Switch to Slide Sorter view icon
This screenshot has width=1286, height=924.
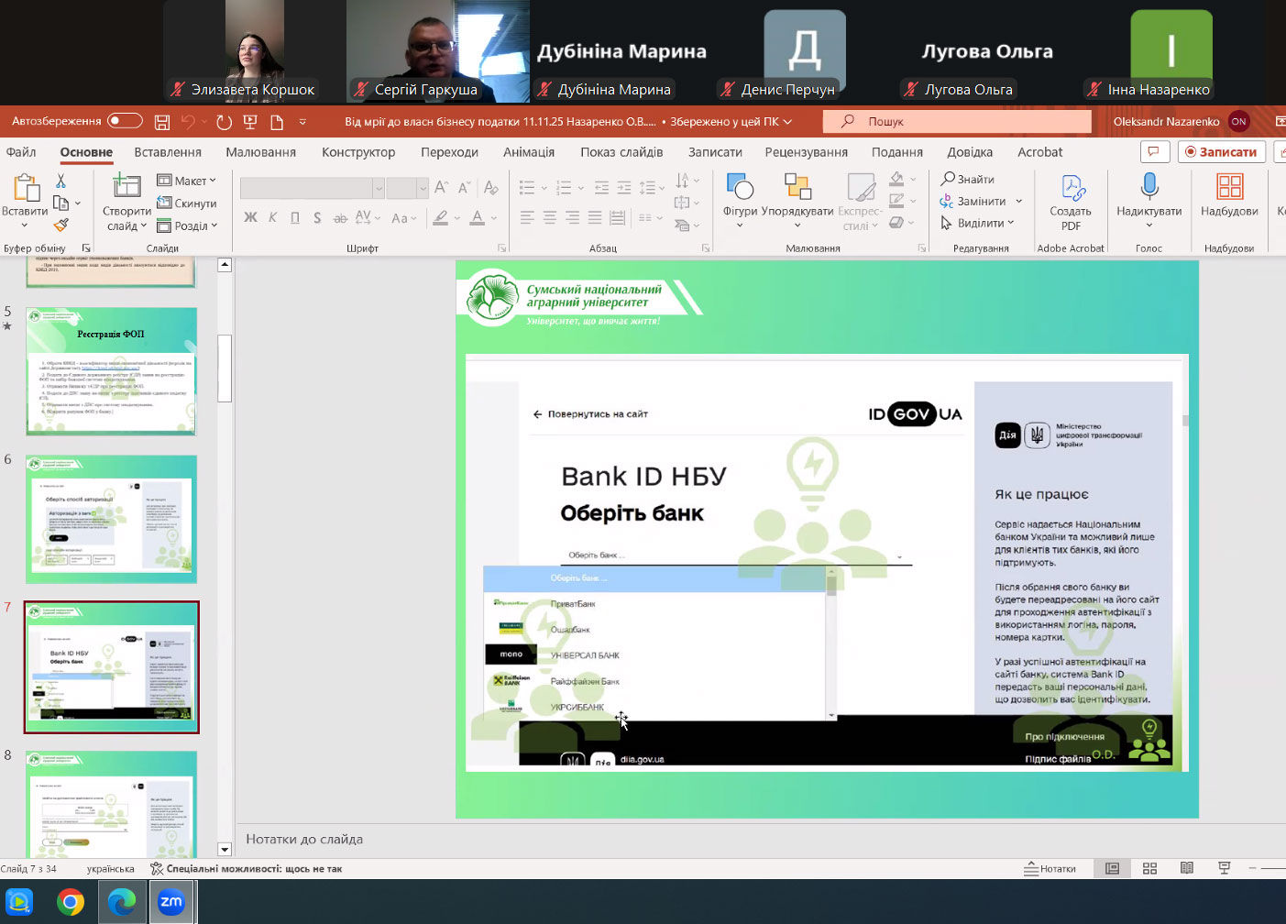(1149, 868)
